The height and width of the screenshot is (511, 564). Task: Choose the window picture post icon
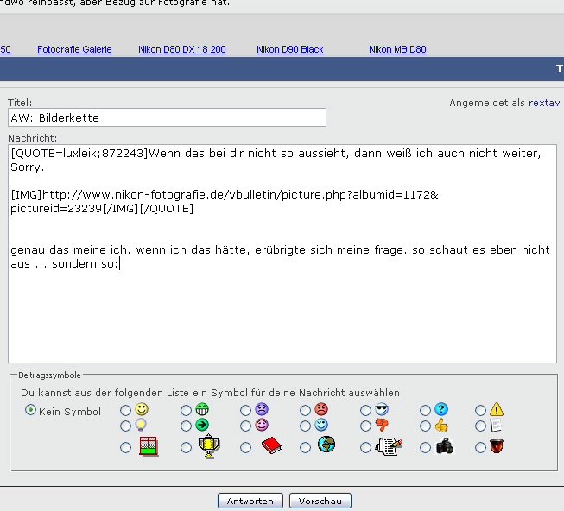point(149,446)
